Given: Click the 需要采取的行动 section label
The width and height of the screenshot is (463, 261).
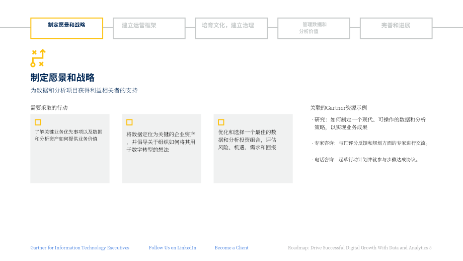Looking at the screenshot, I should tap(49, 108).
